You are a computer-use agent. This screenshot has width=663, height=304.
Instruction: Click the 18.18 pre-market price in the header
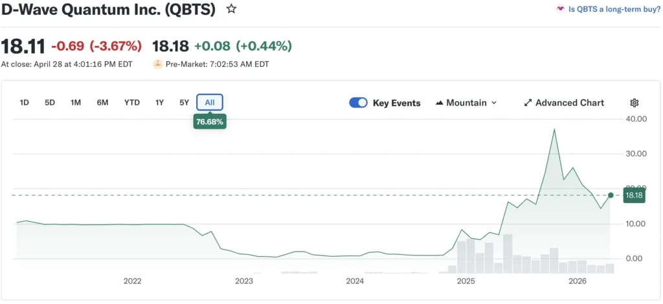[x=170, y=46]
